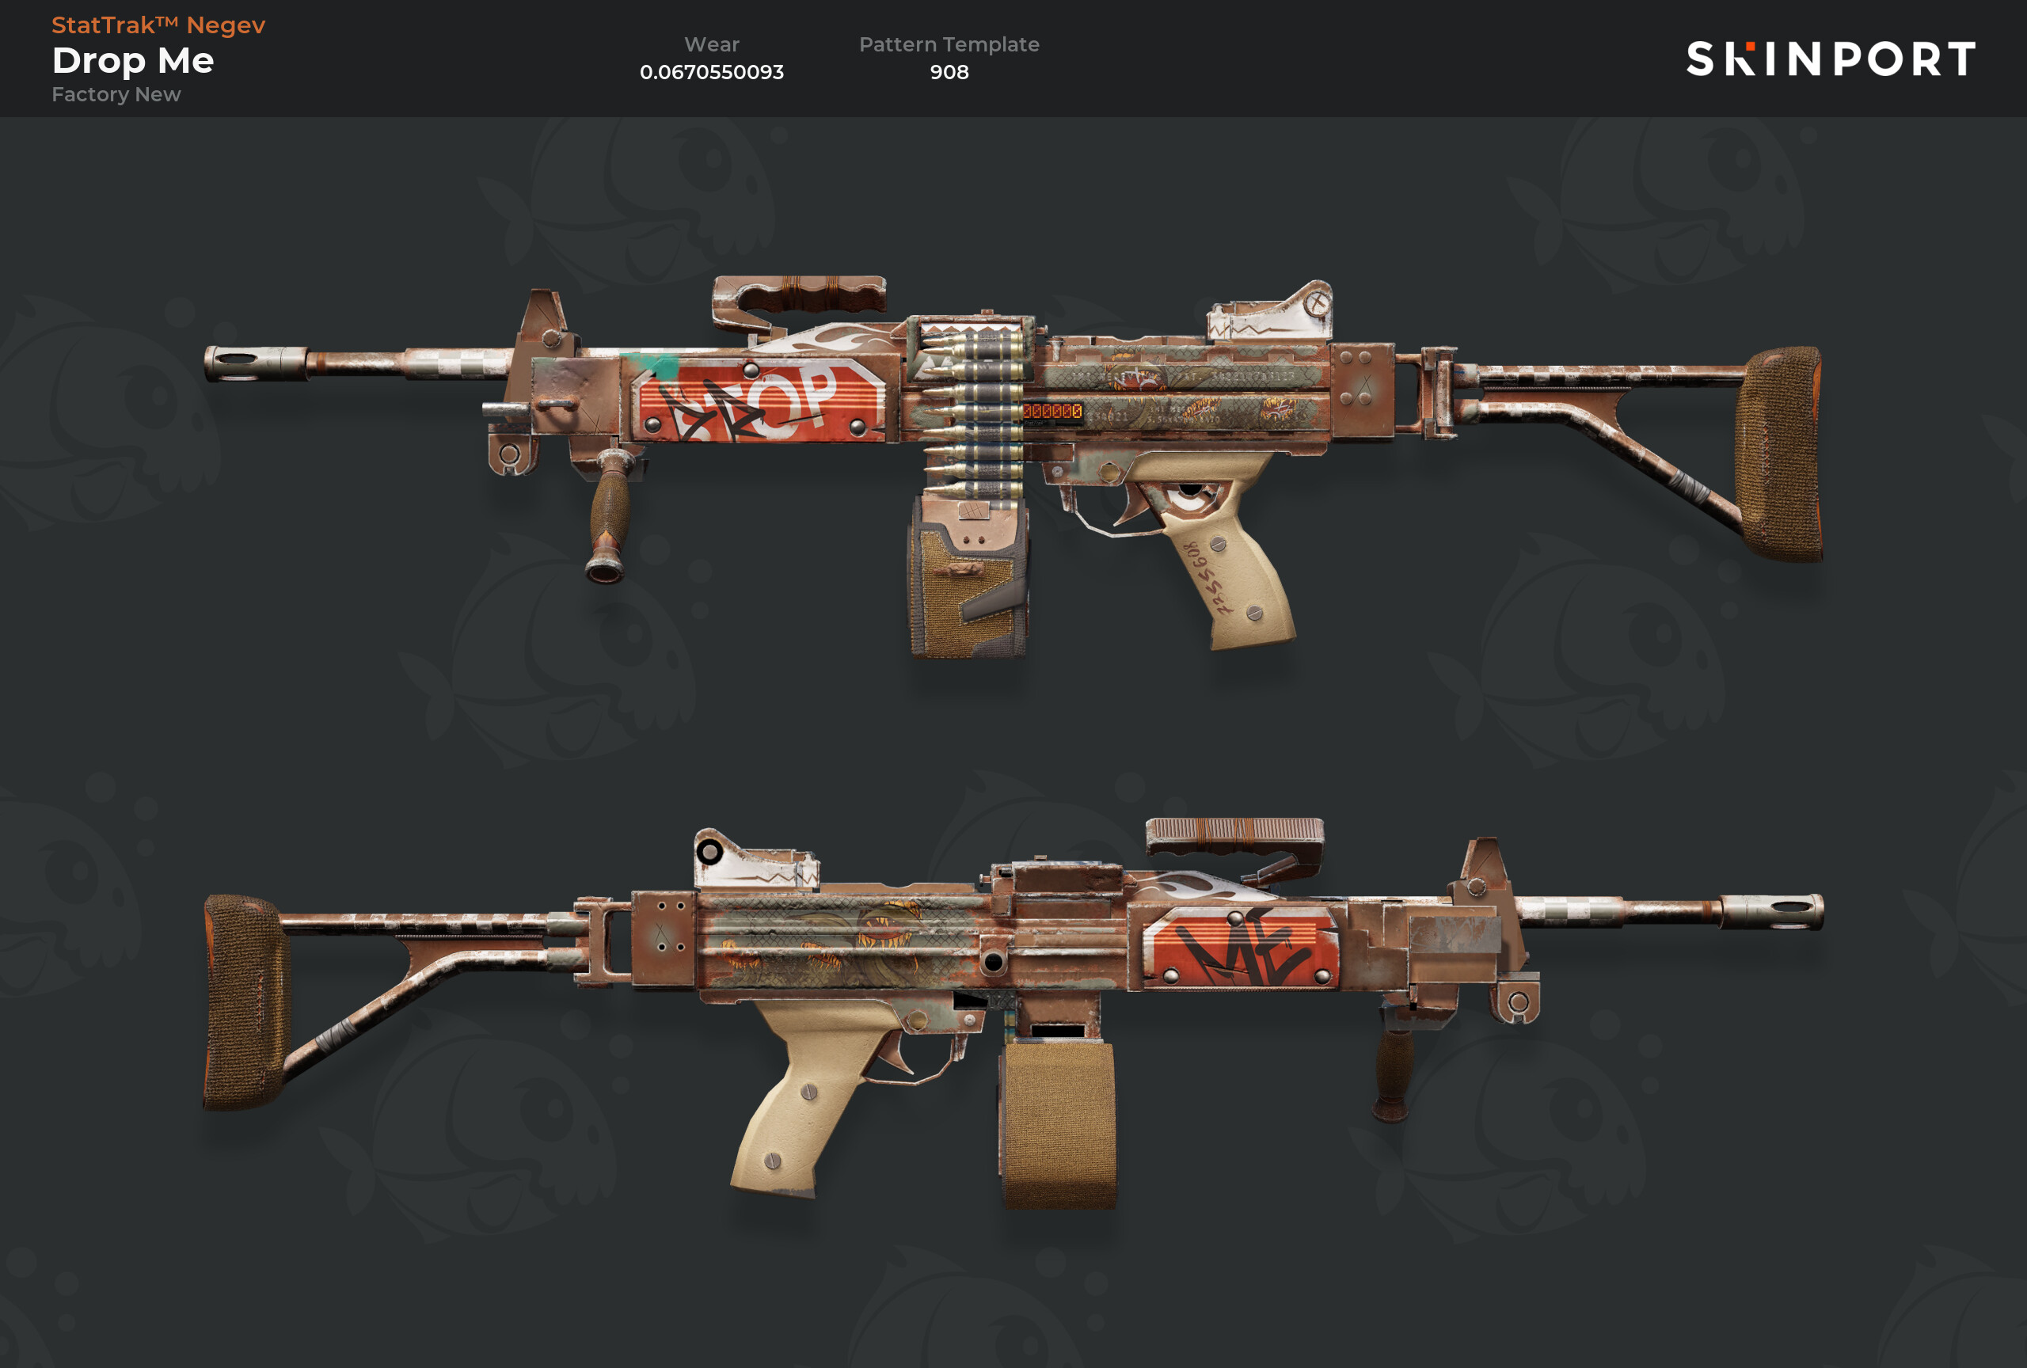2027x1368 pixels.
Task: Click the Skinport logo
Action: pos(1830,59)
